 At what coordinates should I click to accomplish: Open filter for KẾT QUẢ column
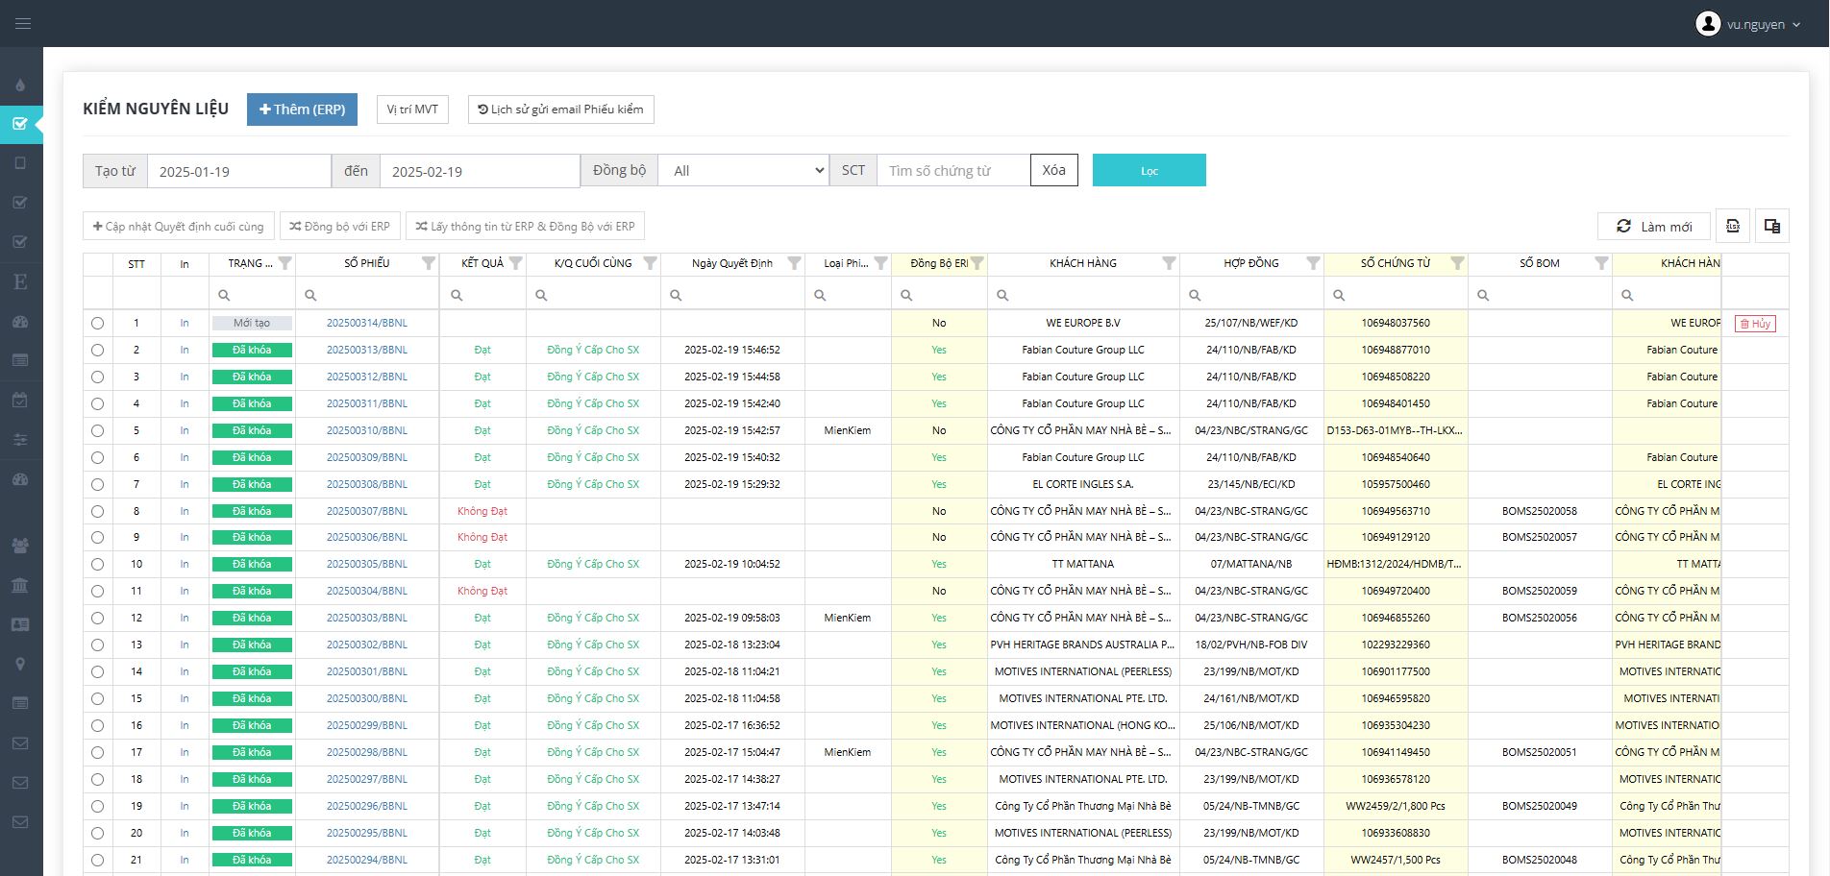click(515, 263)
